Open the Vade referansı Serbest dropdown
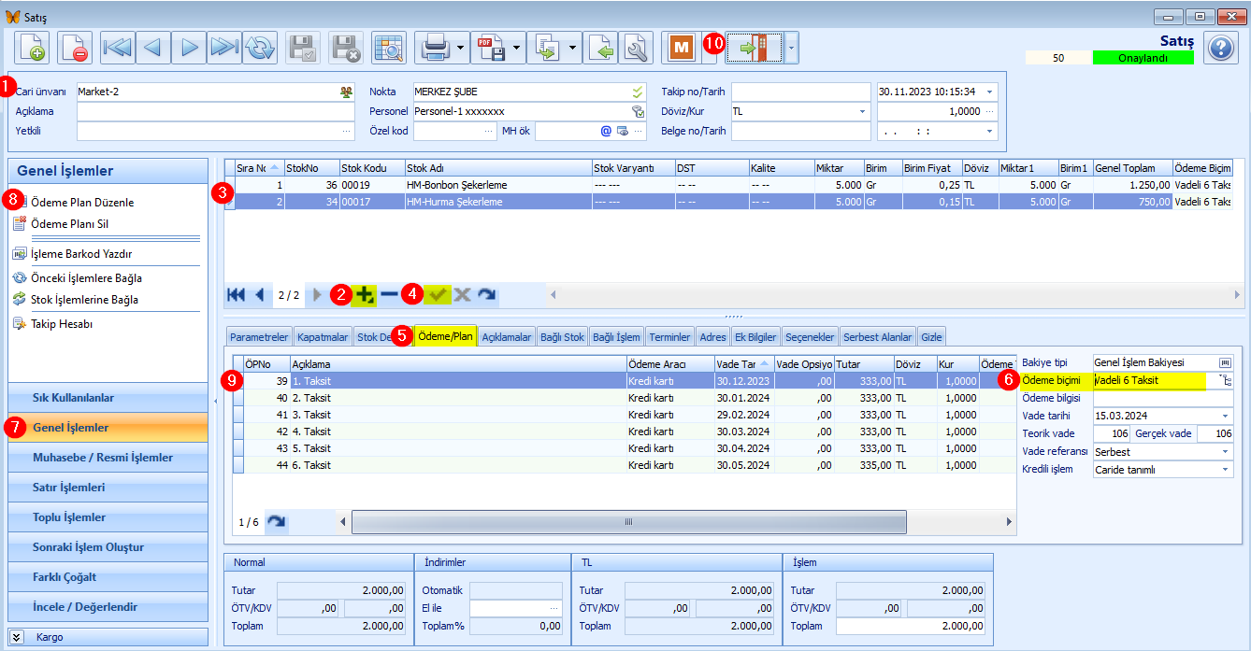 1226,451
